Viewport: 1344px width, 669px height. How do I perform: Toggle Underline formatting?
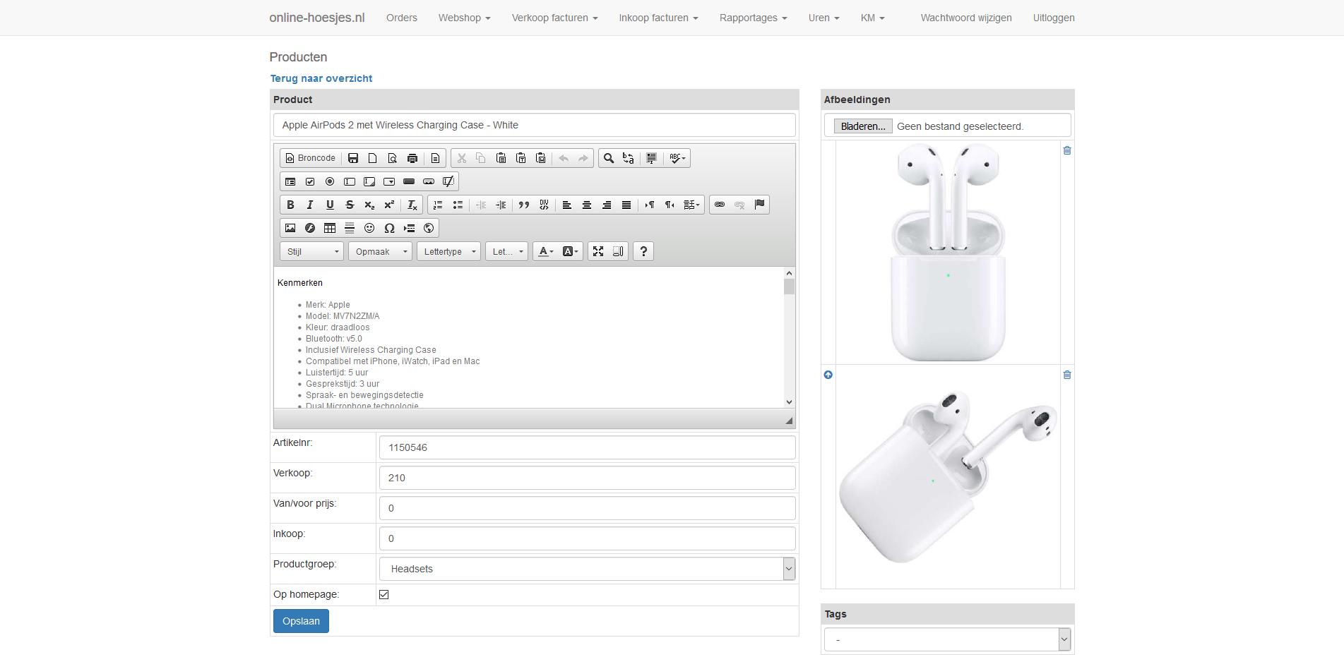coord(330,205)
